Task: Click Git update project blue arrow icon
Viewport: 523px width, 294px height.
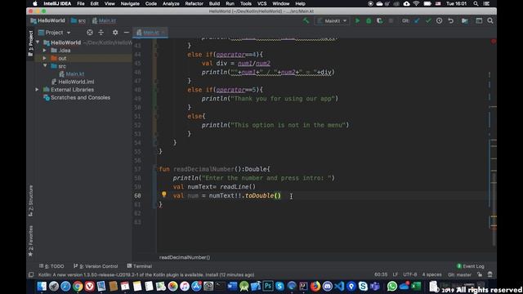Action: pyautogui.click(x=417, y=20)
